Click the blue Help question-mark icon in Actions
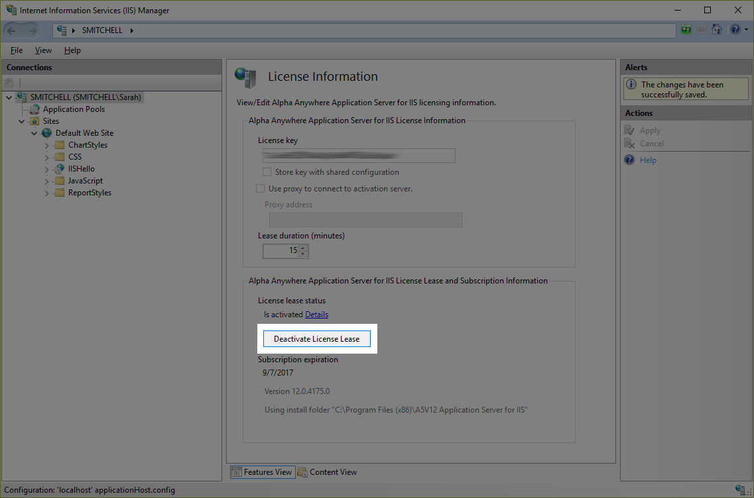 pos(629,160)
